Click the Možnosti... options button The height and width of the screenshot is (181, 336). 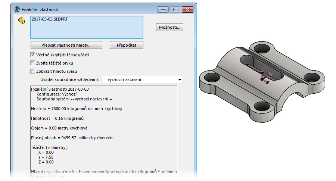169,27
